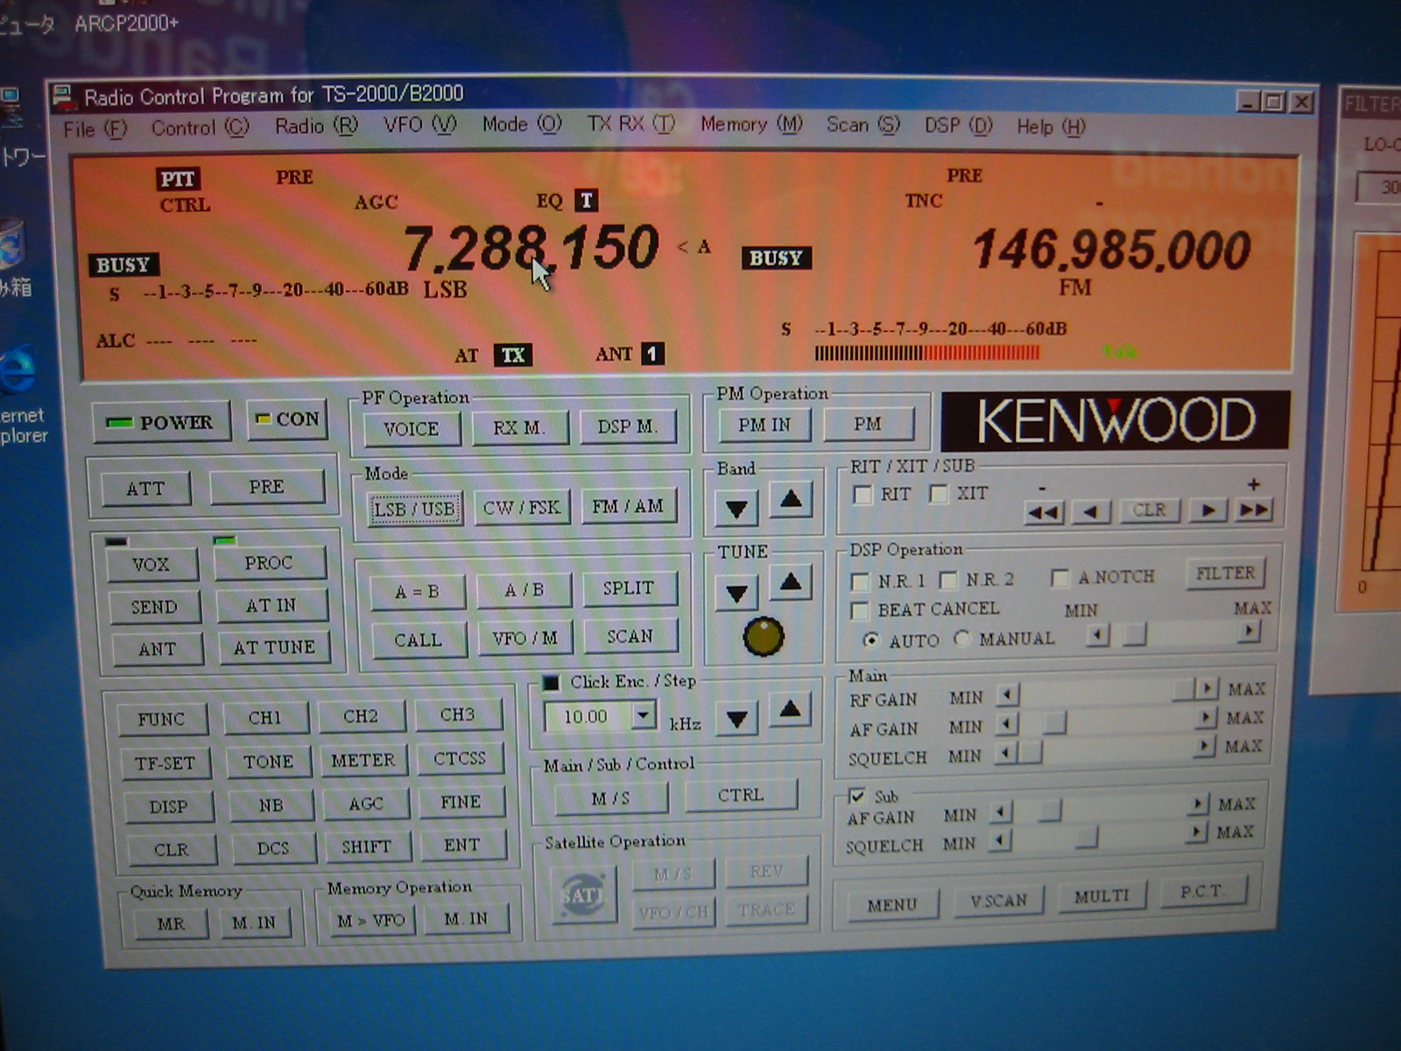Click the TUNE up arrow button
The image size is (1401, 1051).
pyautogui.click(x=791, y=583)
